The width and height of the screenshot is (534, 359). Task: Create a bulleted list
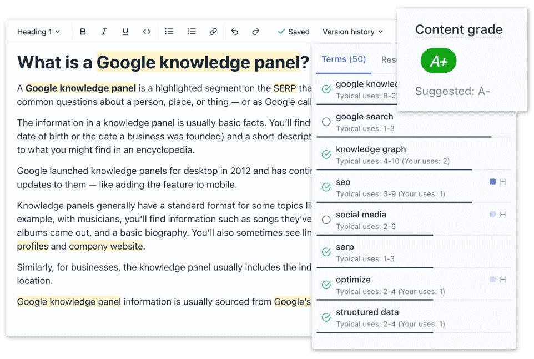pyautogui.click(x=169, y=32)
